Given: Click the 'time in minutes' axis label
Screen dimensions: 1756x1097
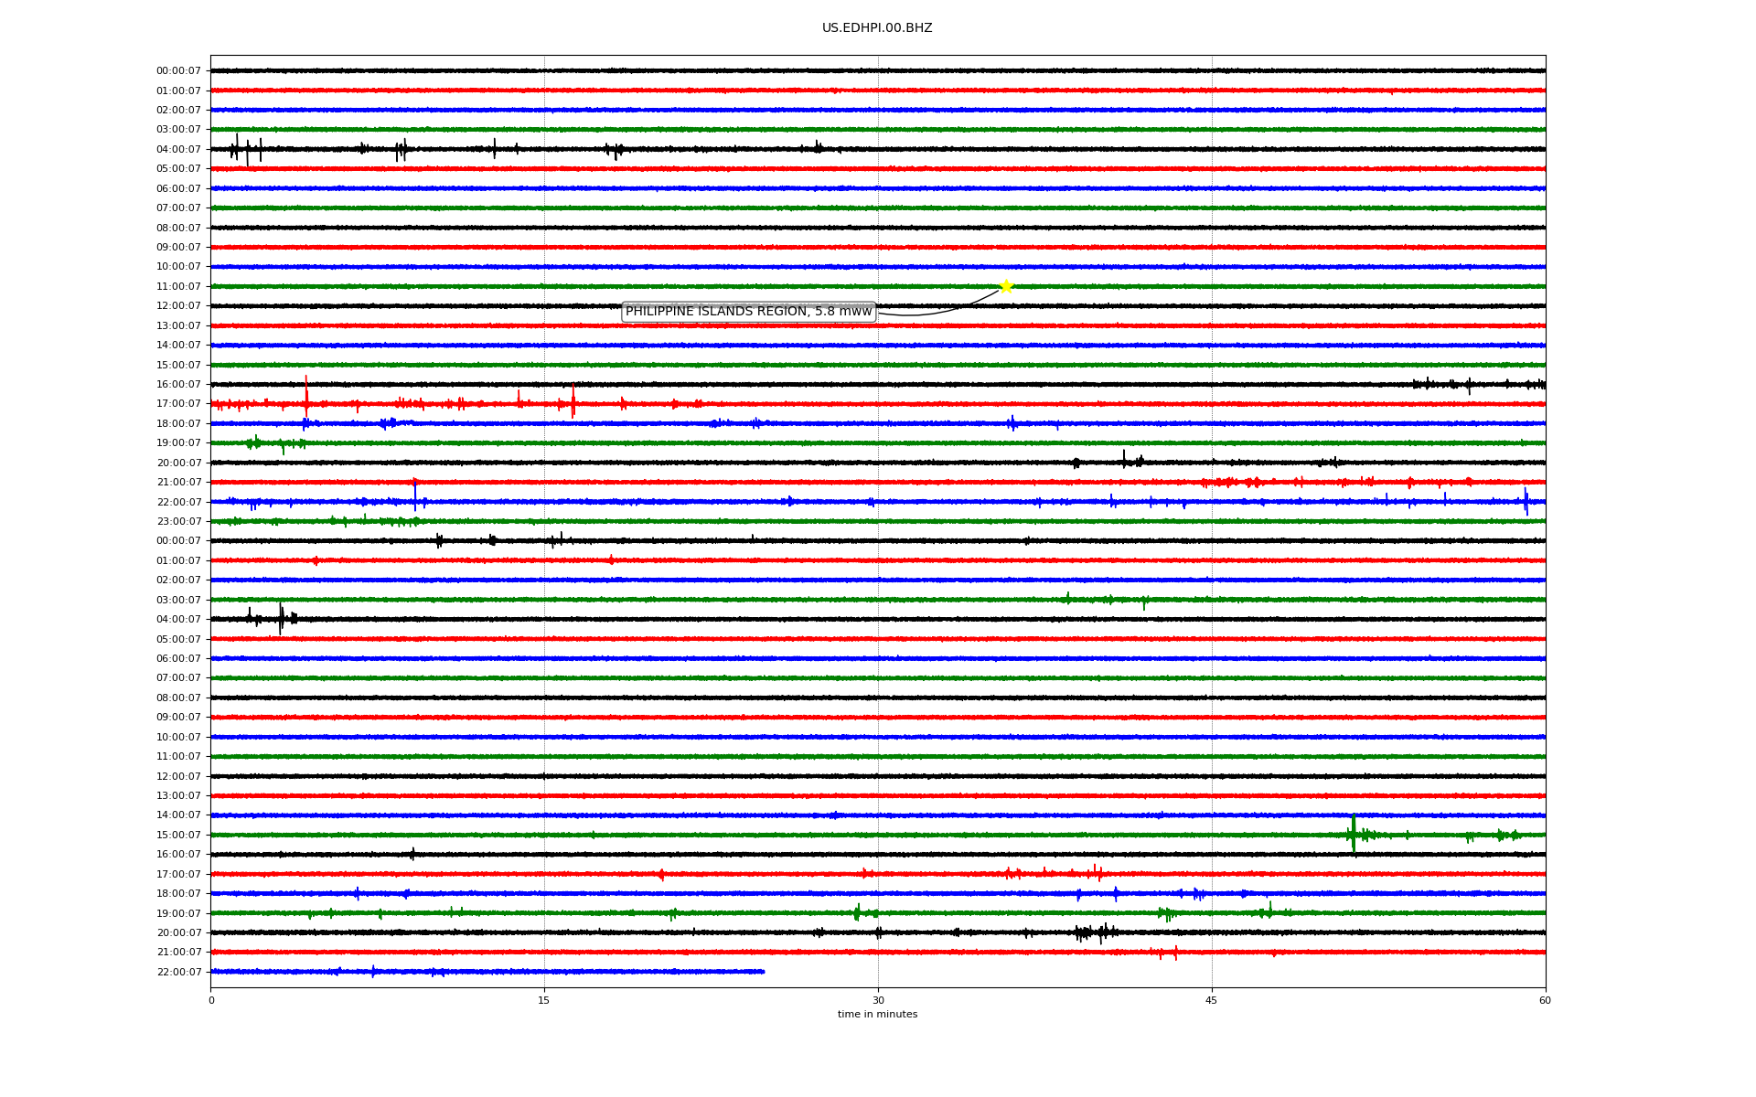Looking at the screenshot, I should click(x=876, y=1014).
